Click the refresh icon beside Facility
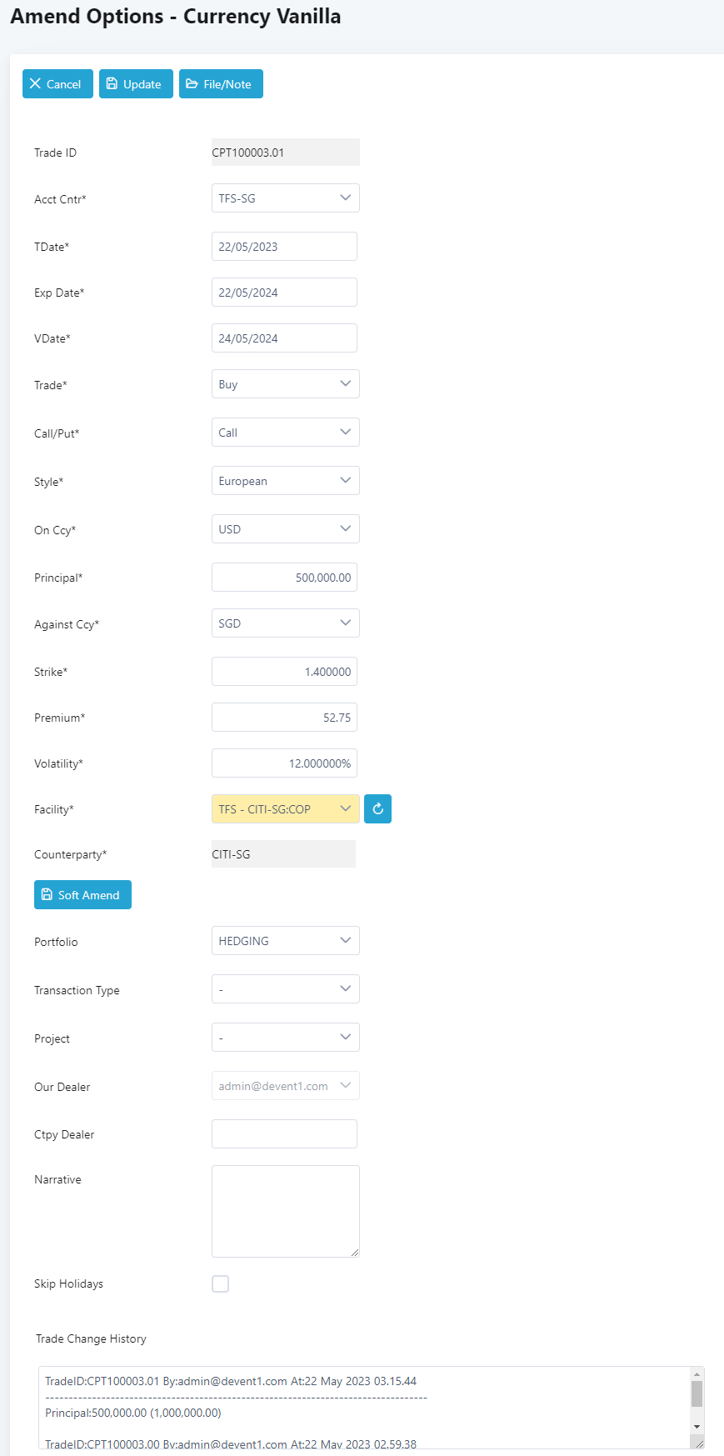Viewport: 724px width, 1456px height. pos(377,809)
